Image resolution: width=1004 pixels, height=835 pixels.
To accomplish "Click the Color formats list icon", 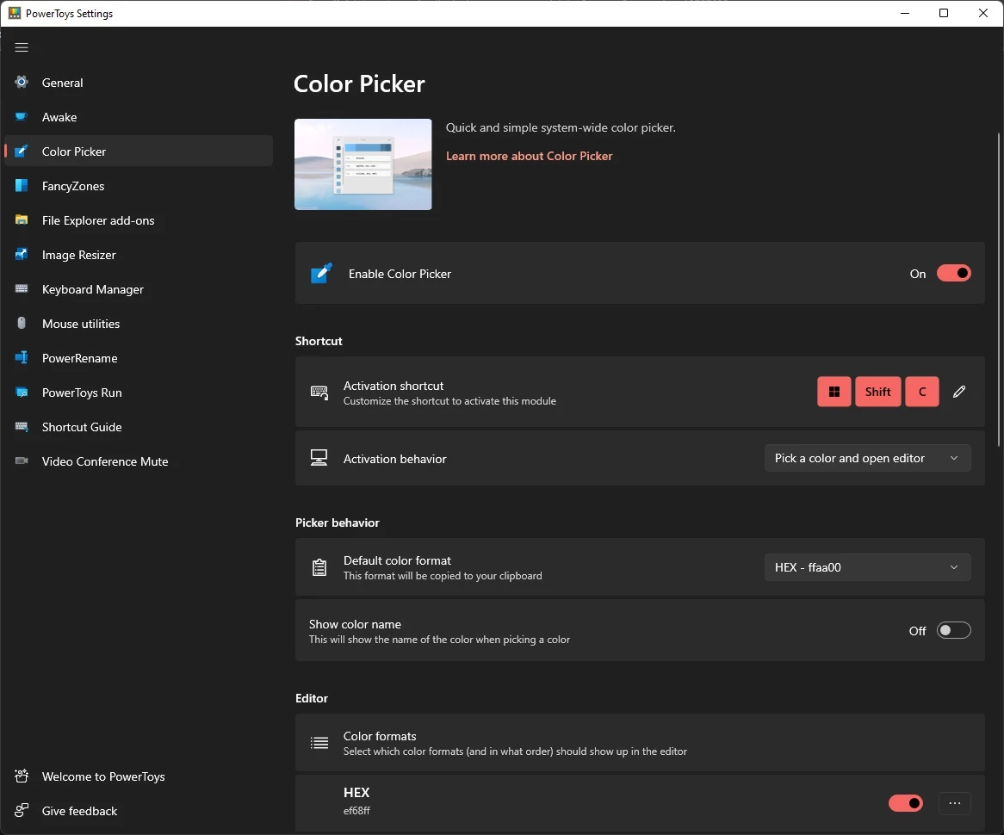I will (x=319, y=743).
